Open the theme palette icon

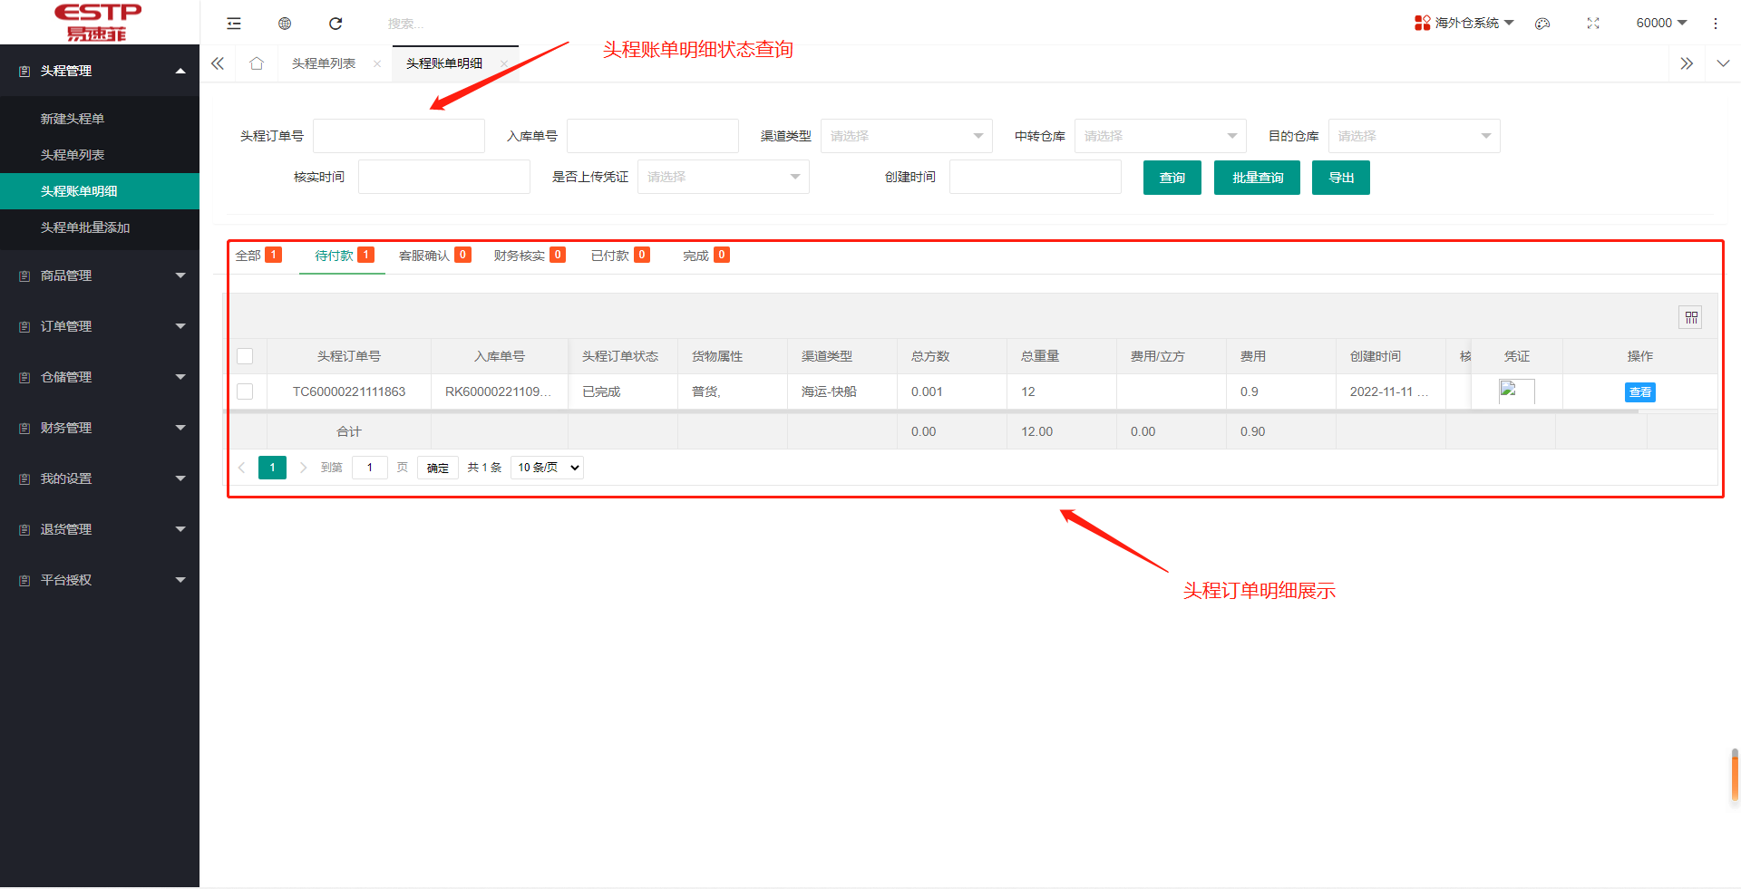click(1542, 24)
